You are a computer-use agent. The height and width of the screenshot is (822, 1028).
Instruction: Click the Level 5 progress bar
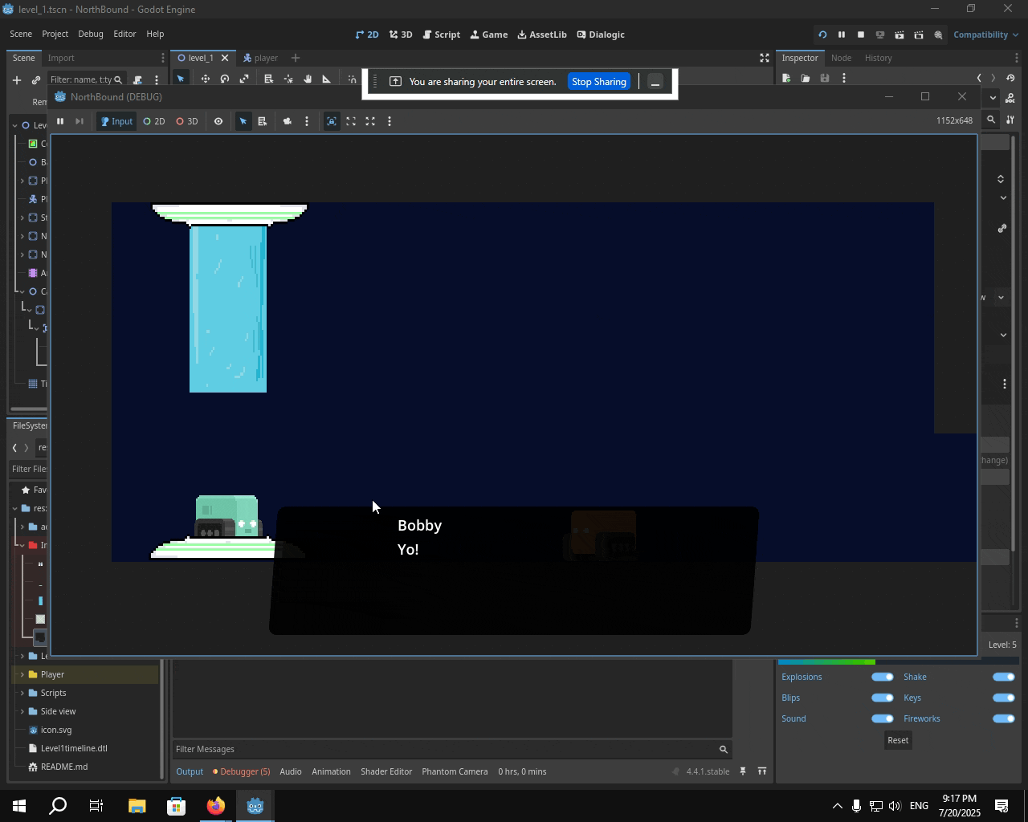tap(897, 661)
